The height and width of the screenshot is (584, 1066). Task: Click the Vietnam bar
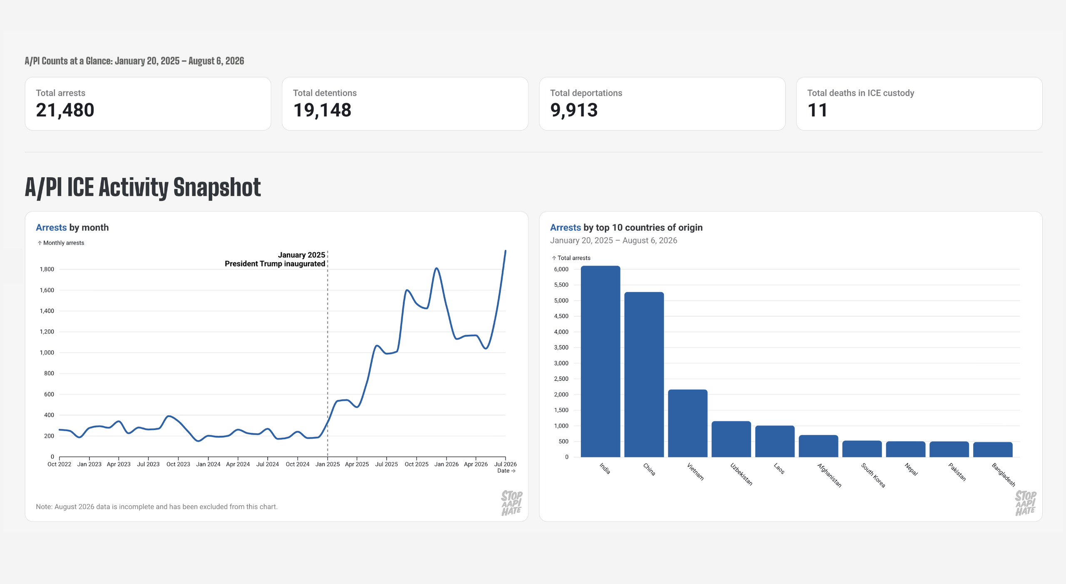[x=688, y=423]
